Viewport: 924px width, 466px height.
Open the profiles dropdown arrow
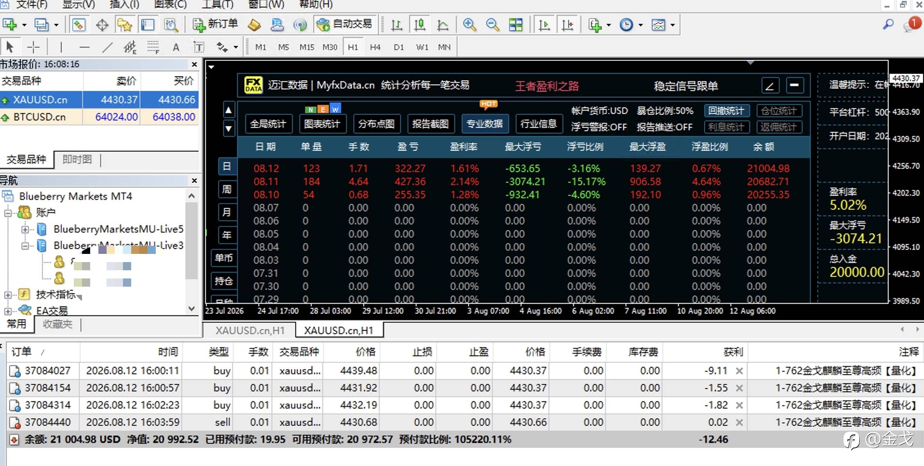click(x=56, y=25)
